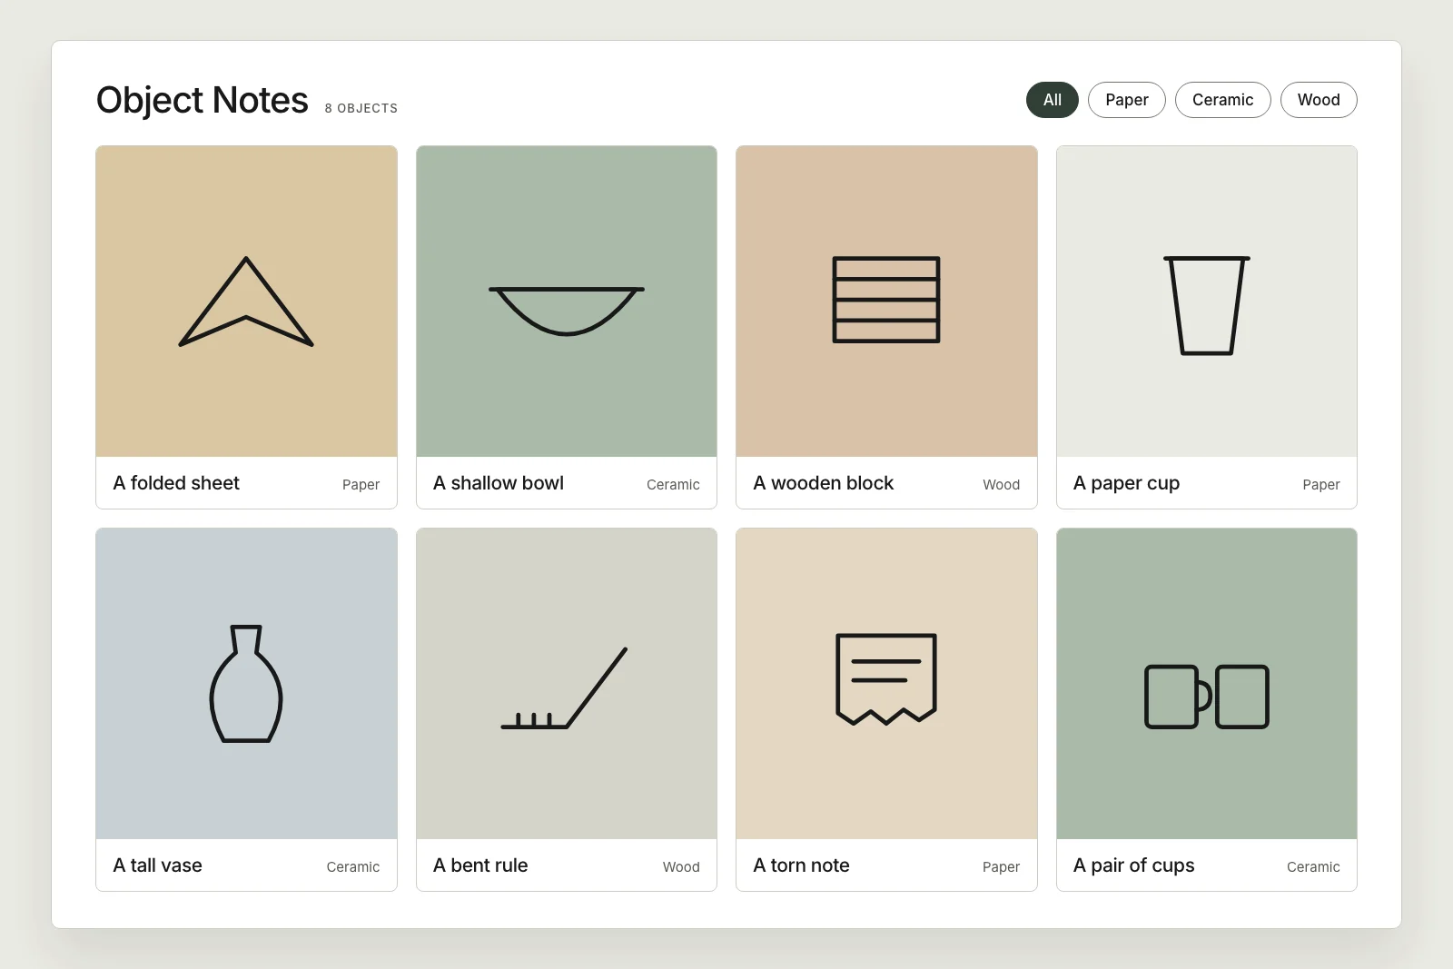The height and width of the screenshot is (969, 1453).
Task: Click the '8 OBJECTS' count label
Action: [361, 108]
